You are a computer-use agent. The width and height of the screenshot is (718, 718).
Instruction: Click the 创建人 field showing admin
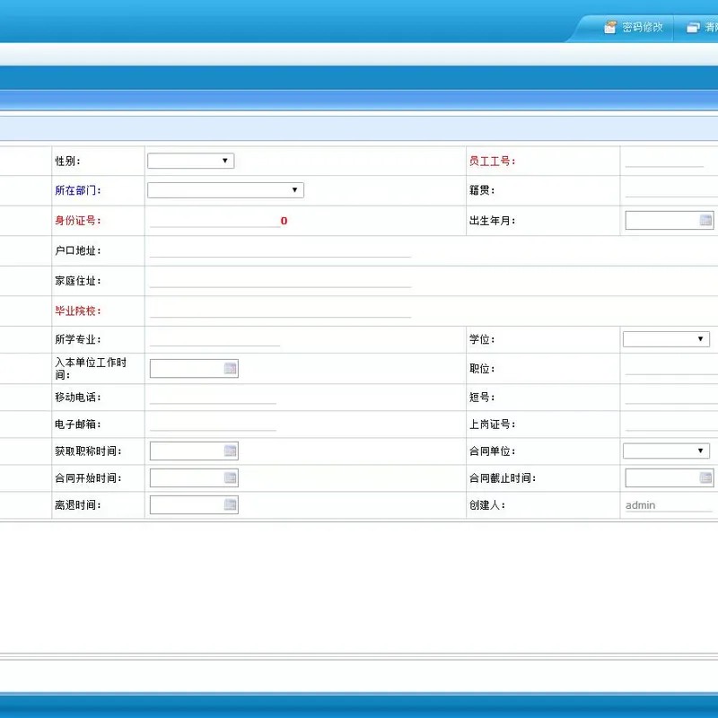tap(669, 505)
